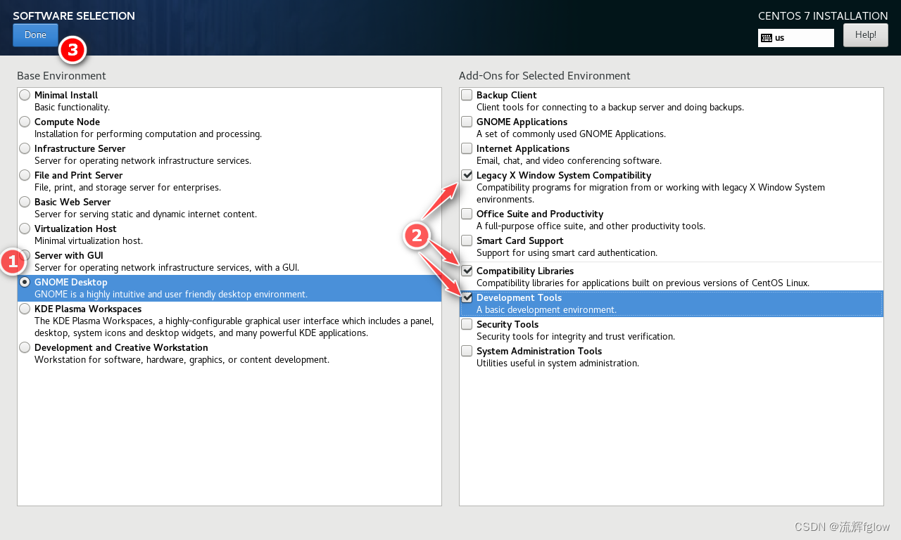
Task: Click 'Server for serving static and dynamic internet content.'
Action: coord(146,214)
